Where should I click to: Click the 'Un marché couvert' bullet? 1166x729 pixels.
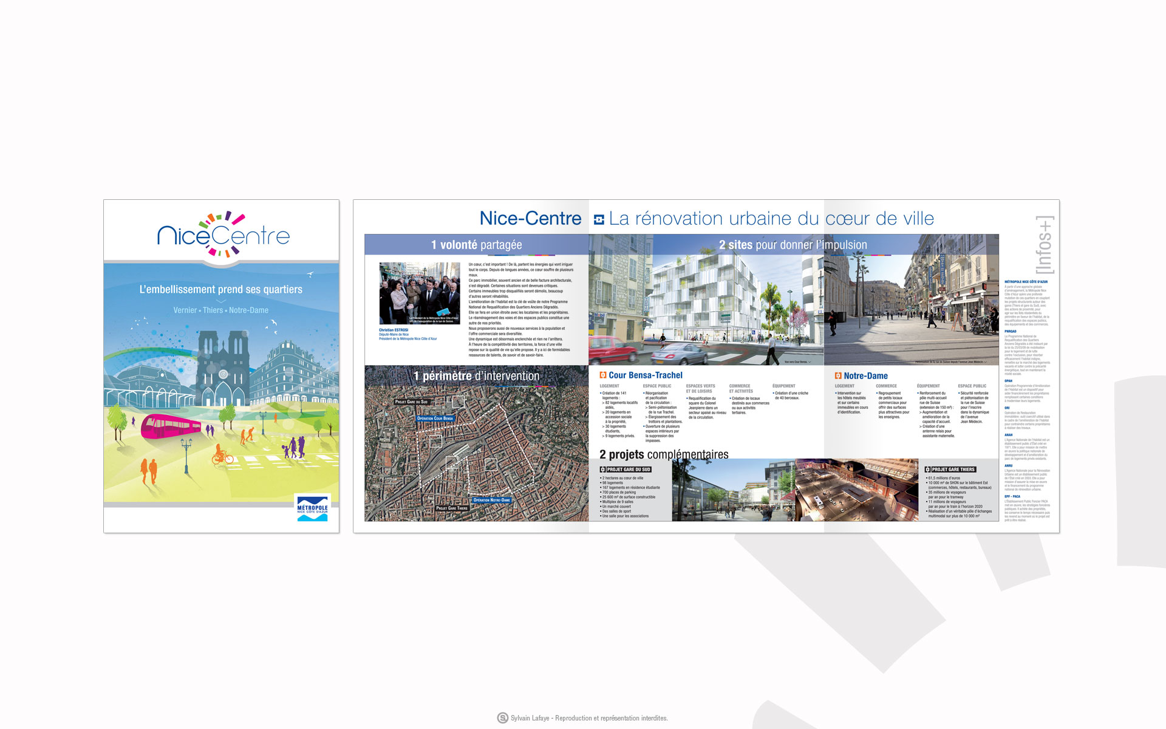(x=615, y=507)
